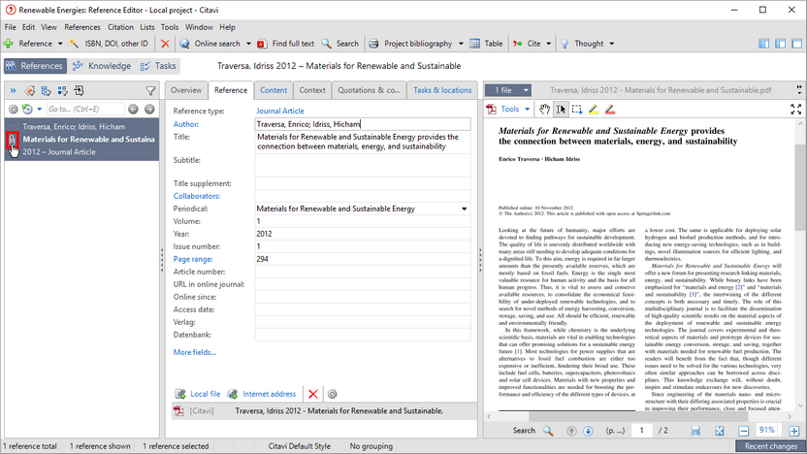The image size is (807, 454).
Task: Click the gear icon beside location buttons
Action: click(333, 394)
